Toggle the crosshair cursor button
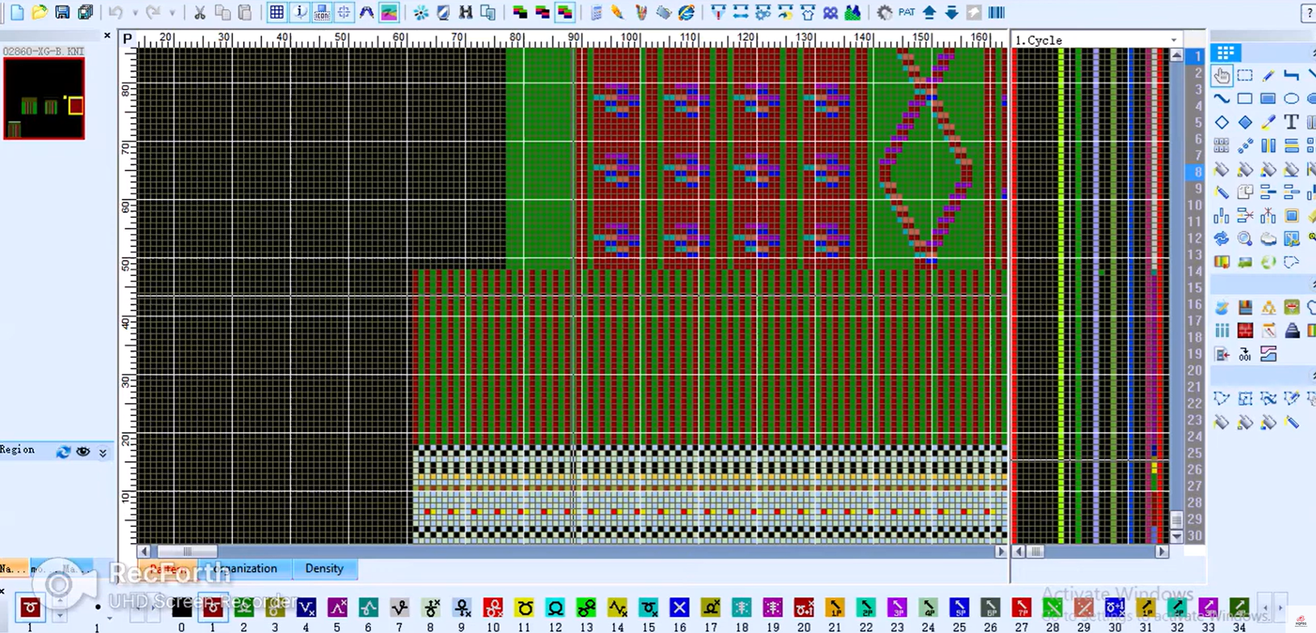This screenshot has width=1316, height=633. [344, 12]
